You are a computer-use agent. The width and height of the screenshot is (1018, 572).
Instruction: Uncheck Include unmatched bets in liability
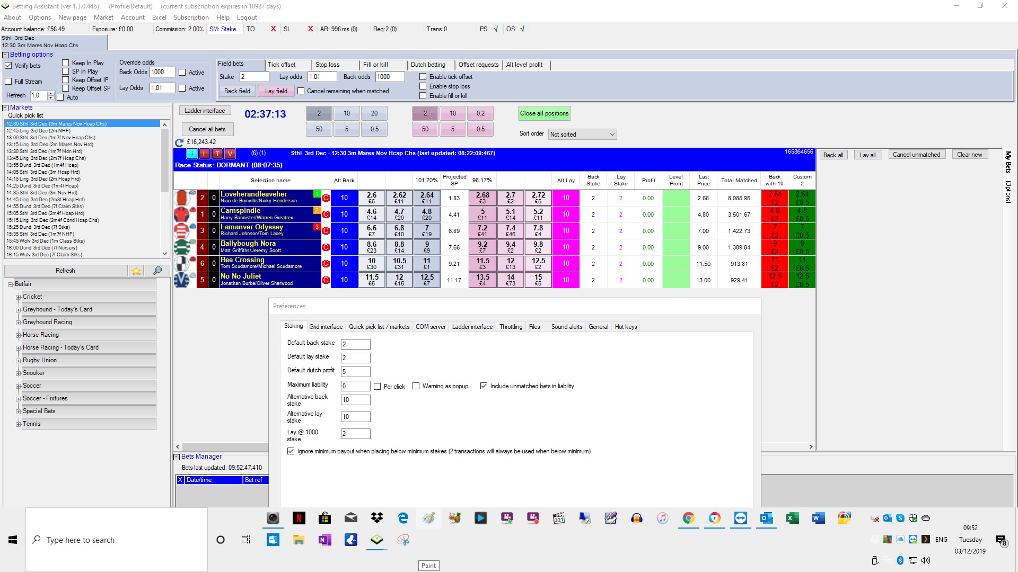484,386
